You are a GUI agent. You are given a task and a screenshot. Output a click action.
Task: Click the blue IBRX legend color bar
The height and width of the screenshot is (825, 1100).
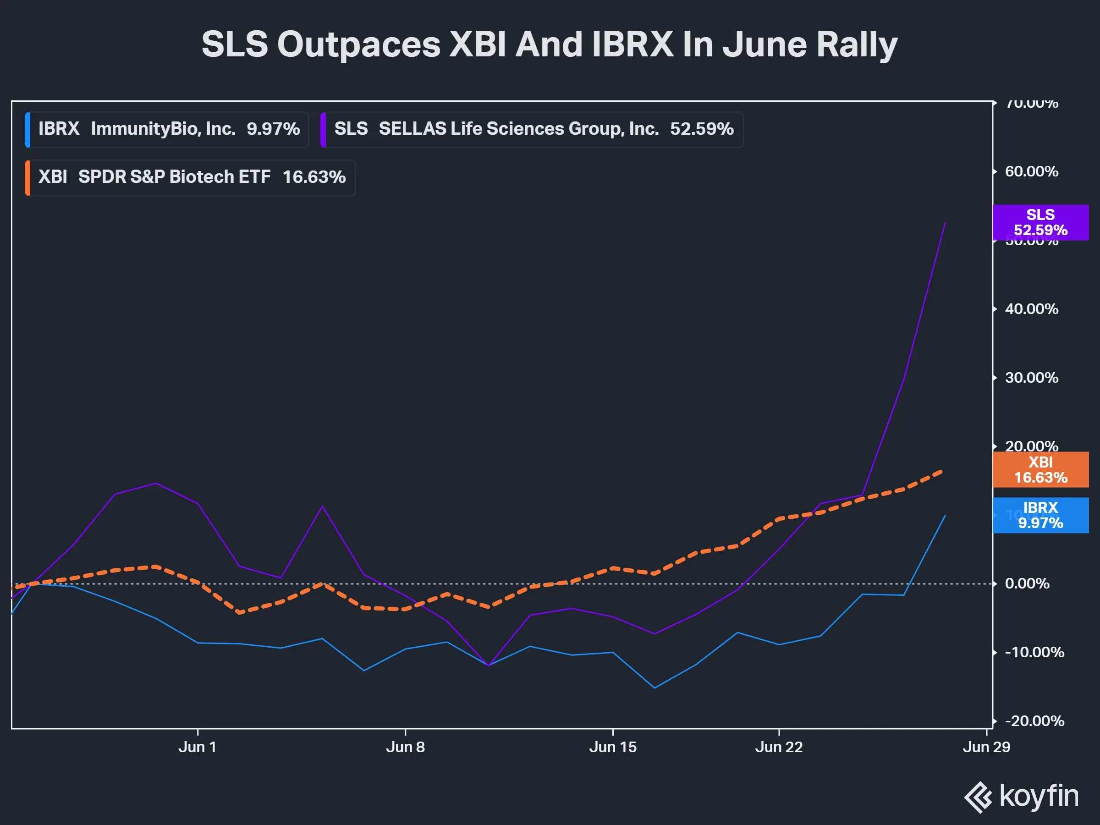pos(28,130)
